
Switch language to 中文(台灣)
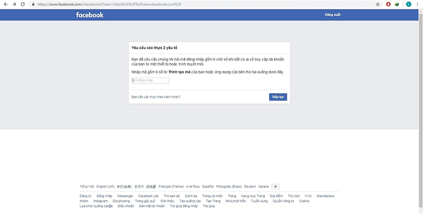[124, 186]
